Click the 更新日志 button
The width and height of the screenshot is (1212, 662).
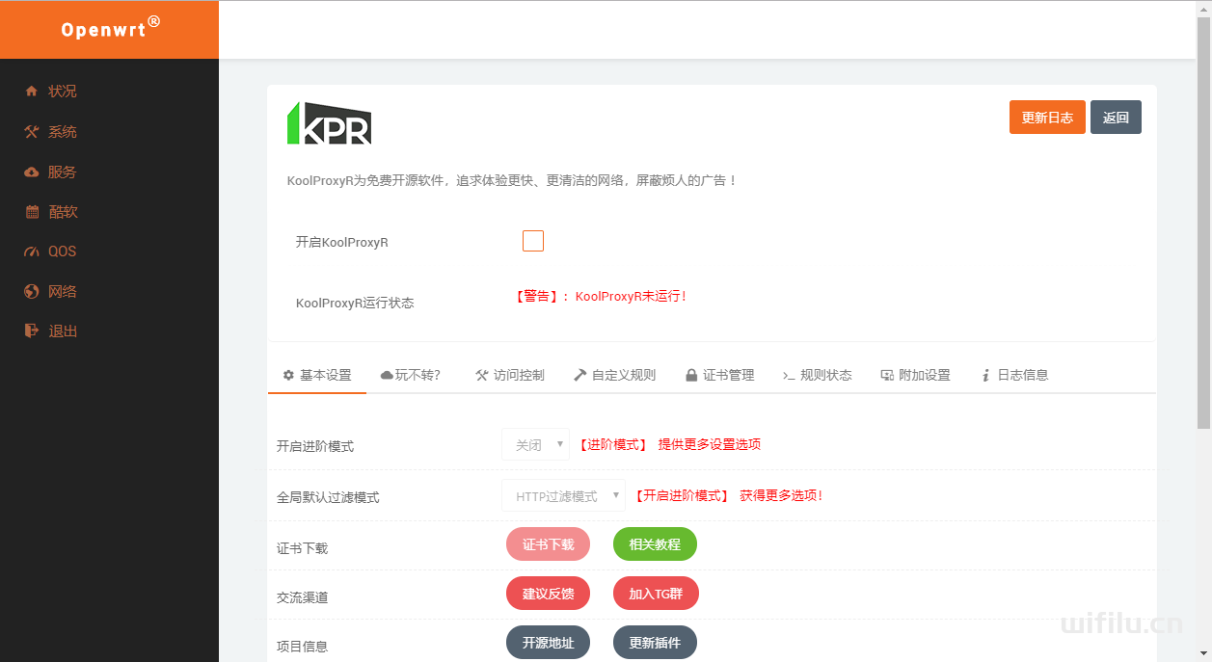pyautogui.click(x=1047, y=118)
